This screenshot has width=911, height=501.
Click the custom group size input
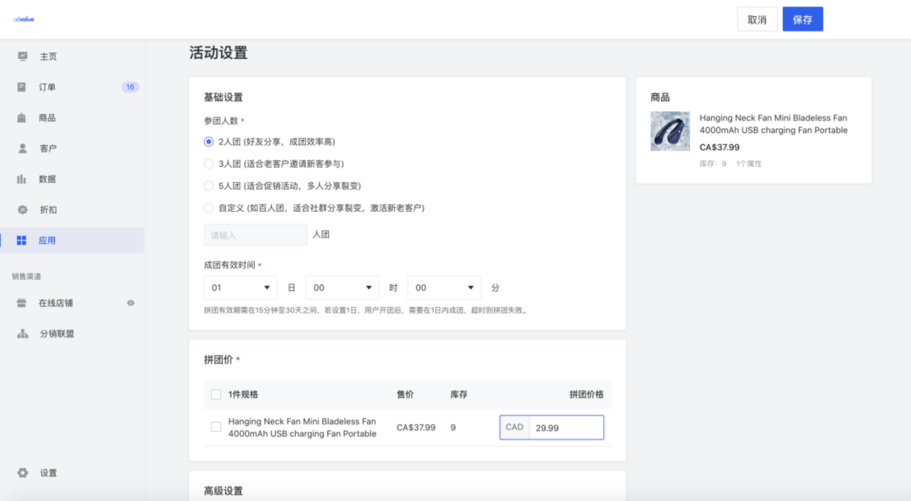256,234
